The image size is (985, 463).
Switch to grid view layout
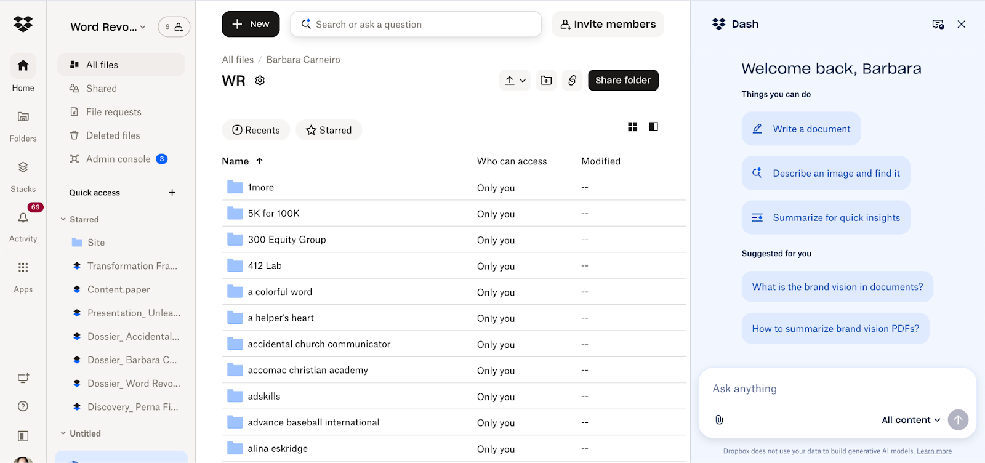coord(632,127)
